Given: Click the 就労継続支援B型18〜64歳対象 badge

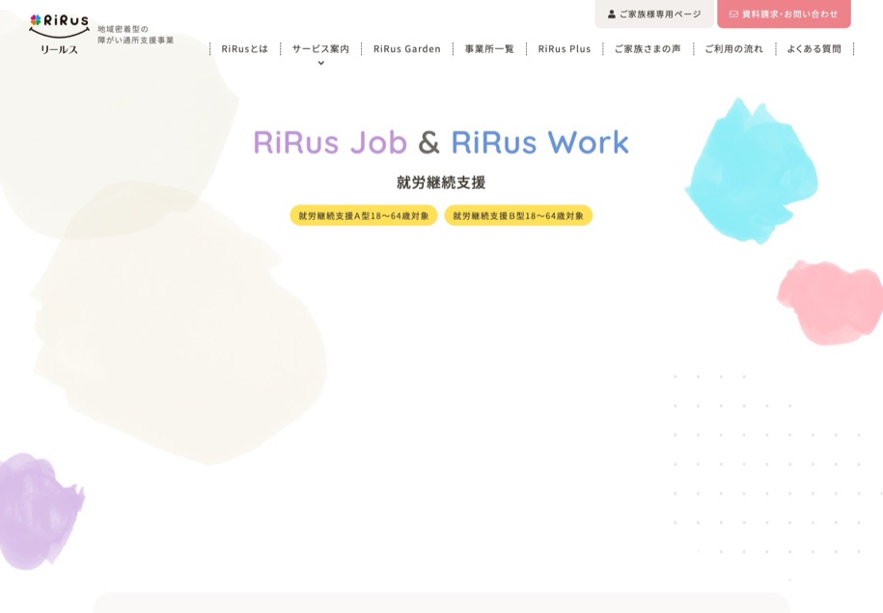Looking at the screenshot, I should [x=518, y=215].
